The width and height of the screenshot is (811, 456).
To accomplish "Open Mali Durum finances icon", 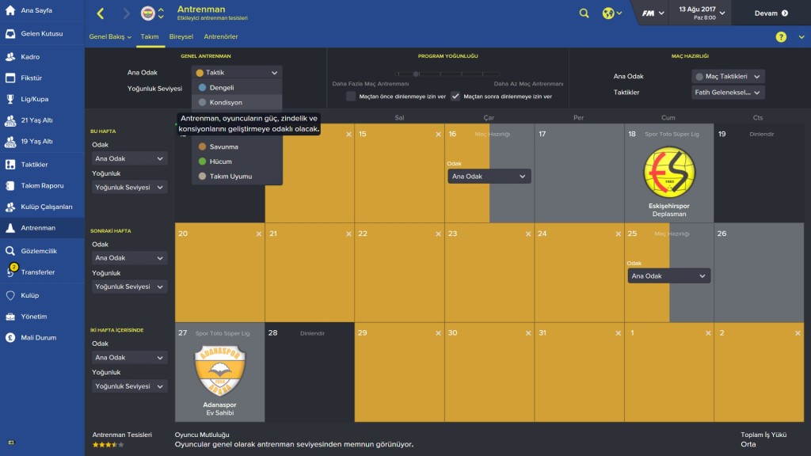I will 10,337.
